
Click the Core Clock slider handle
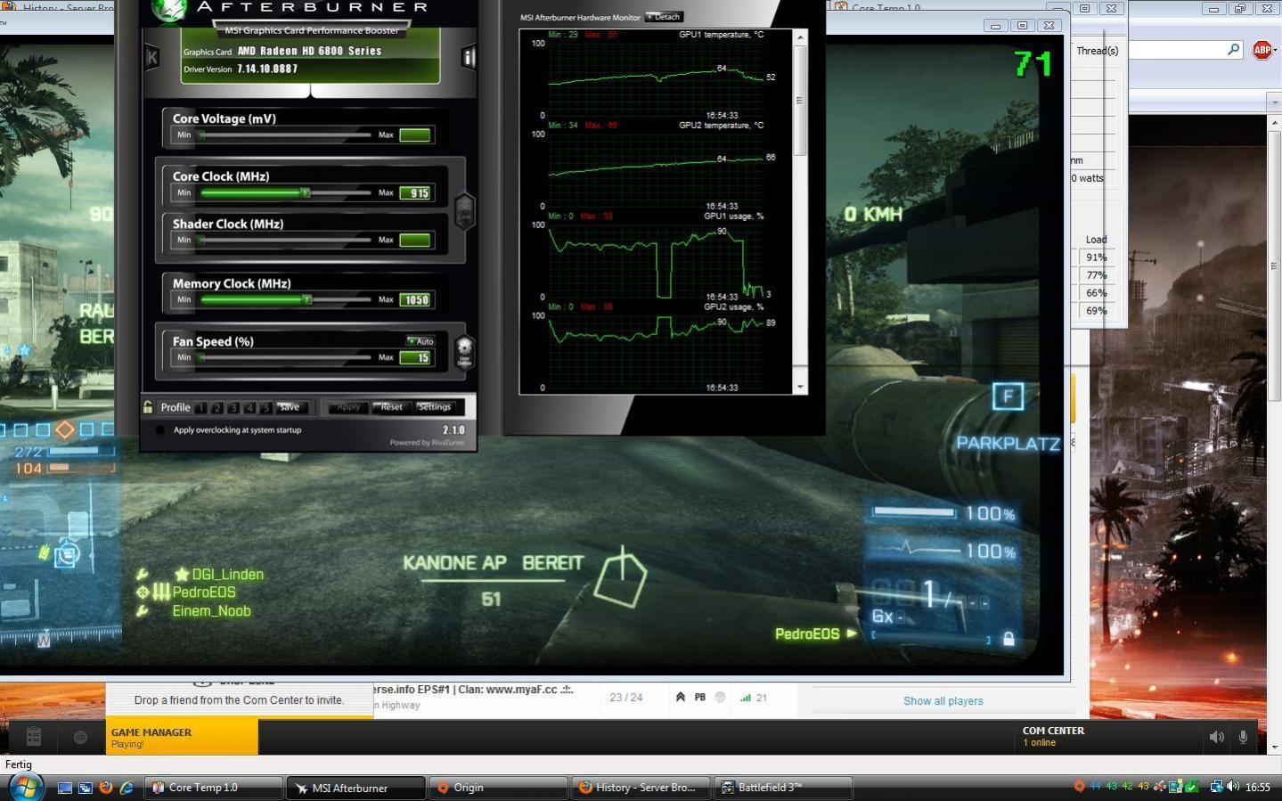(305, 192)
